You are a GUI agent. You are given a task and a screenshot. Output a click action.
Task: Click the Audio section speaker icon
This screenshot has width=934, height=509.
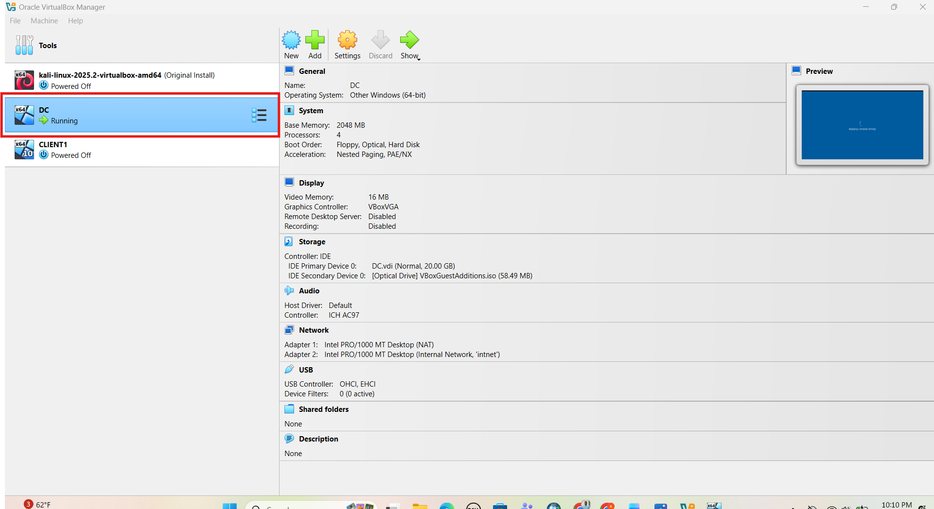tap(289, 290)
